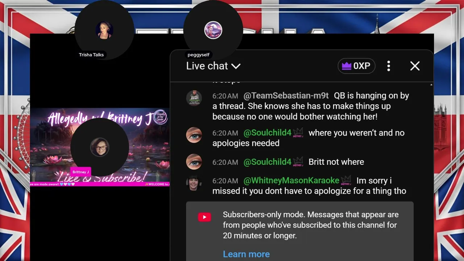Click the Trisha Talks participant avatar

coord(104,30)
